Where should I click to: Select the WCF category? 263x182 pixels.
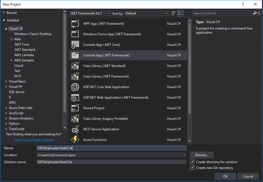pyautogui.click(x=18, y=76)
